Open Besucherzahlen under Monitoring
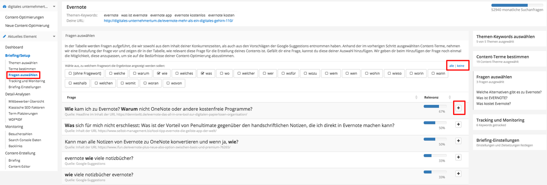This screenshot has height=185, width=547. [x=21, y=134]
